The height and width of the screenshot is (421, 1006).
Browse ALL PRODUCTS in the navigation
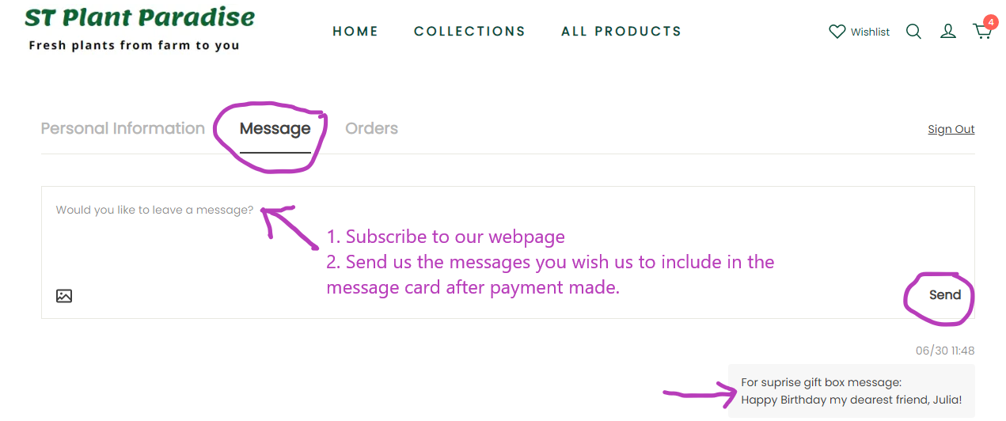pyautogui.click(x=621, y=32)
